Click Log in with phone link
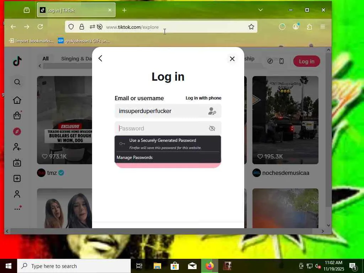The width and height of the screenshot is (364, 273). point(203,98)
